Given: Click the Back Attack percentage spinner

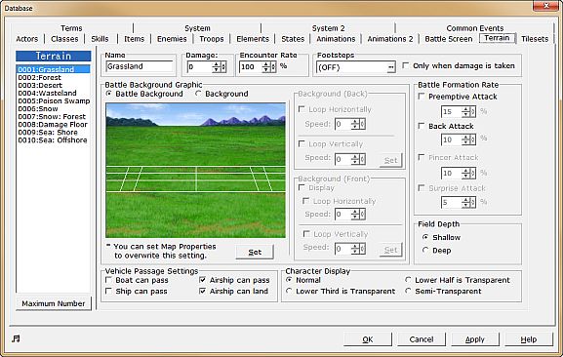Looking at the screenshot, I should click(469, 139).
